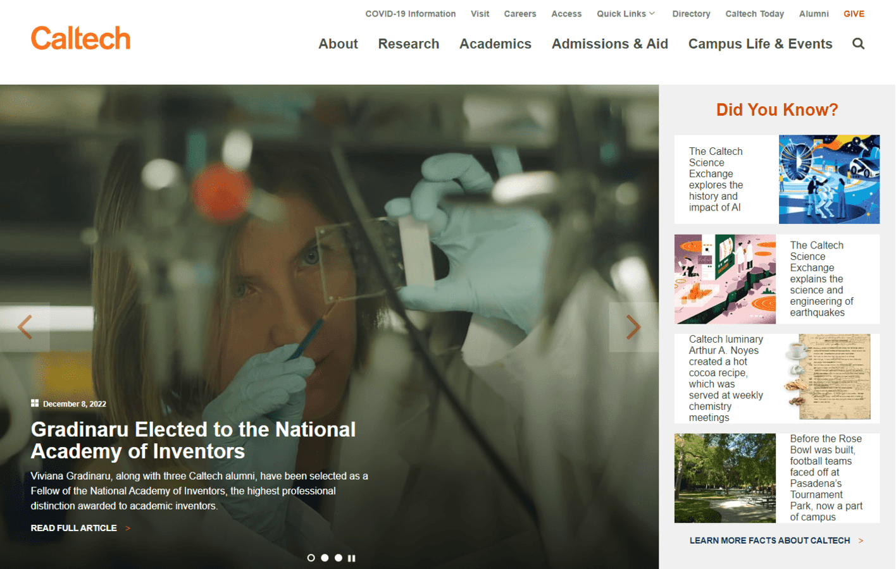Click the Caltech logo
The height and width of the screenshot is (569, 896).
(80, 39)
